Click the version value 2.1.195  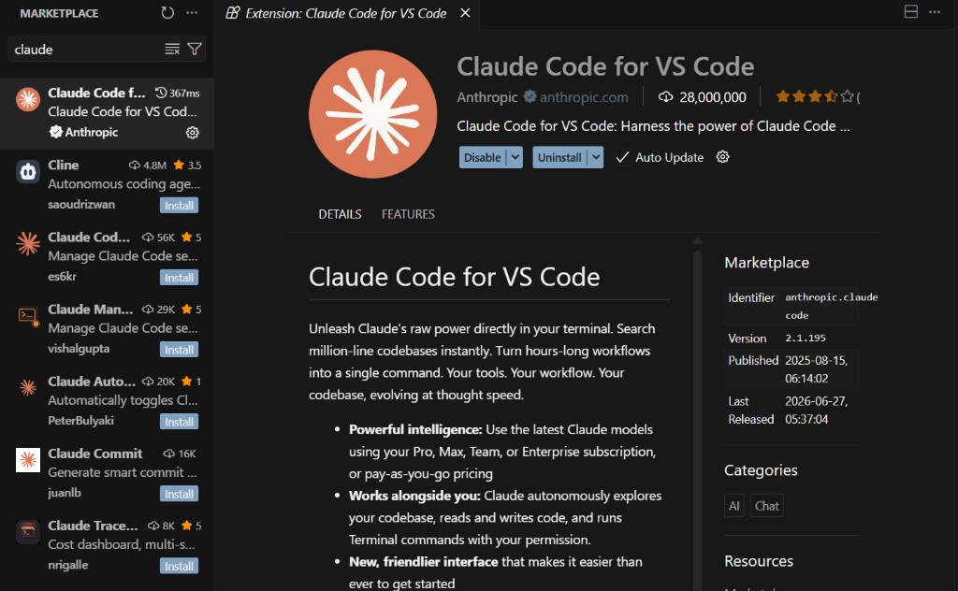806,338
